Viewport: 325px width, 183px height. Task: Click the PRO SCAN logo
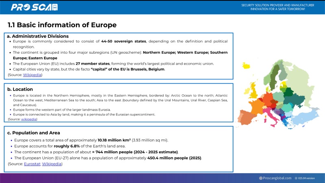tap(34, 7)
